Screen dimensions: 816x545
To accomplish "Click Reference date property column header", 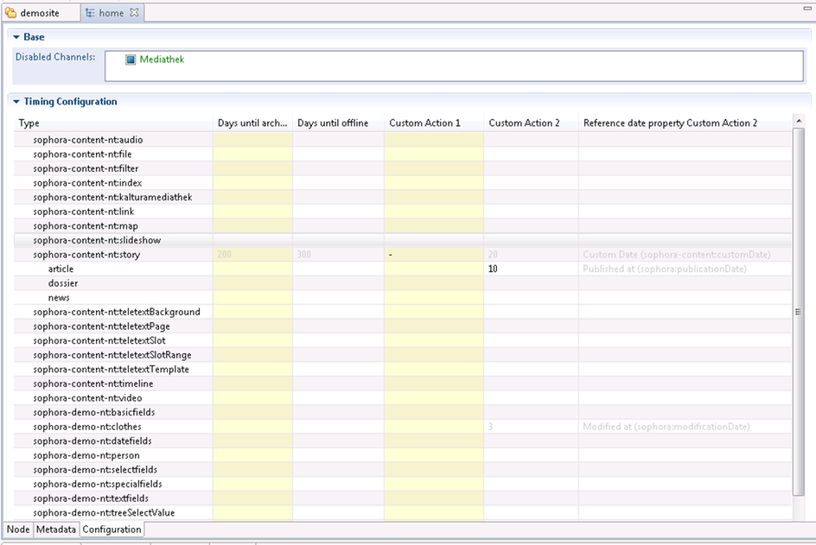I will click(x=685, y=124).
